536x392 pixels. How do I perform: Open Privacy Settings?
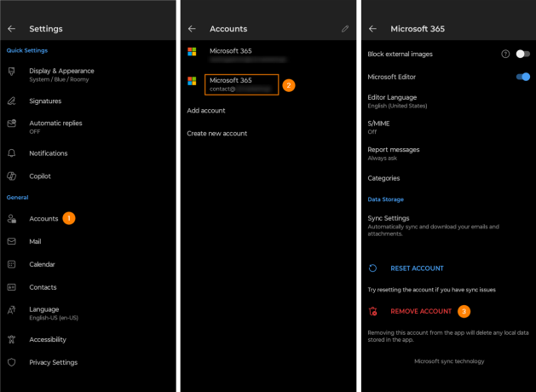pos(88,362)
